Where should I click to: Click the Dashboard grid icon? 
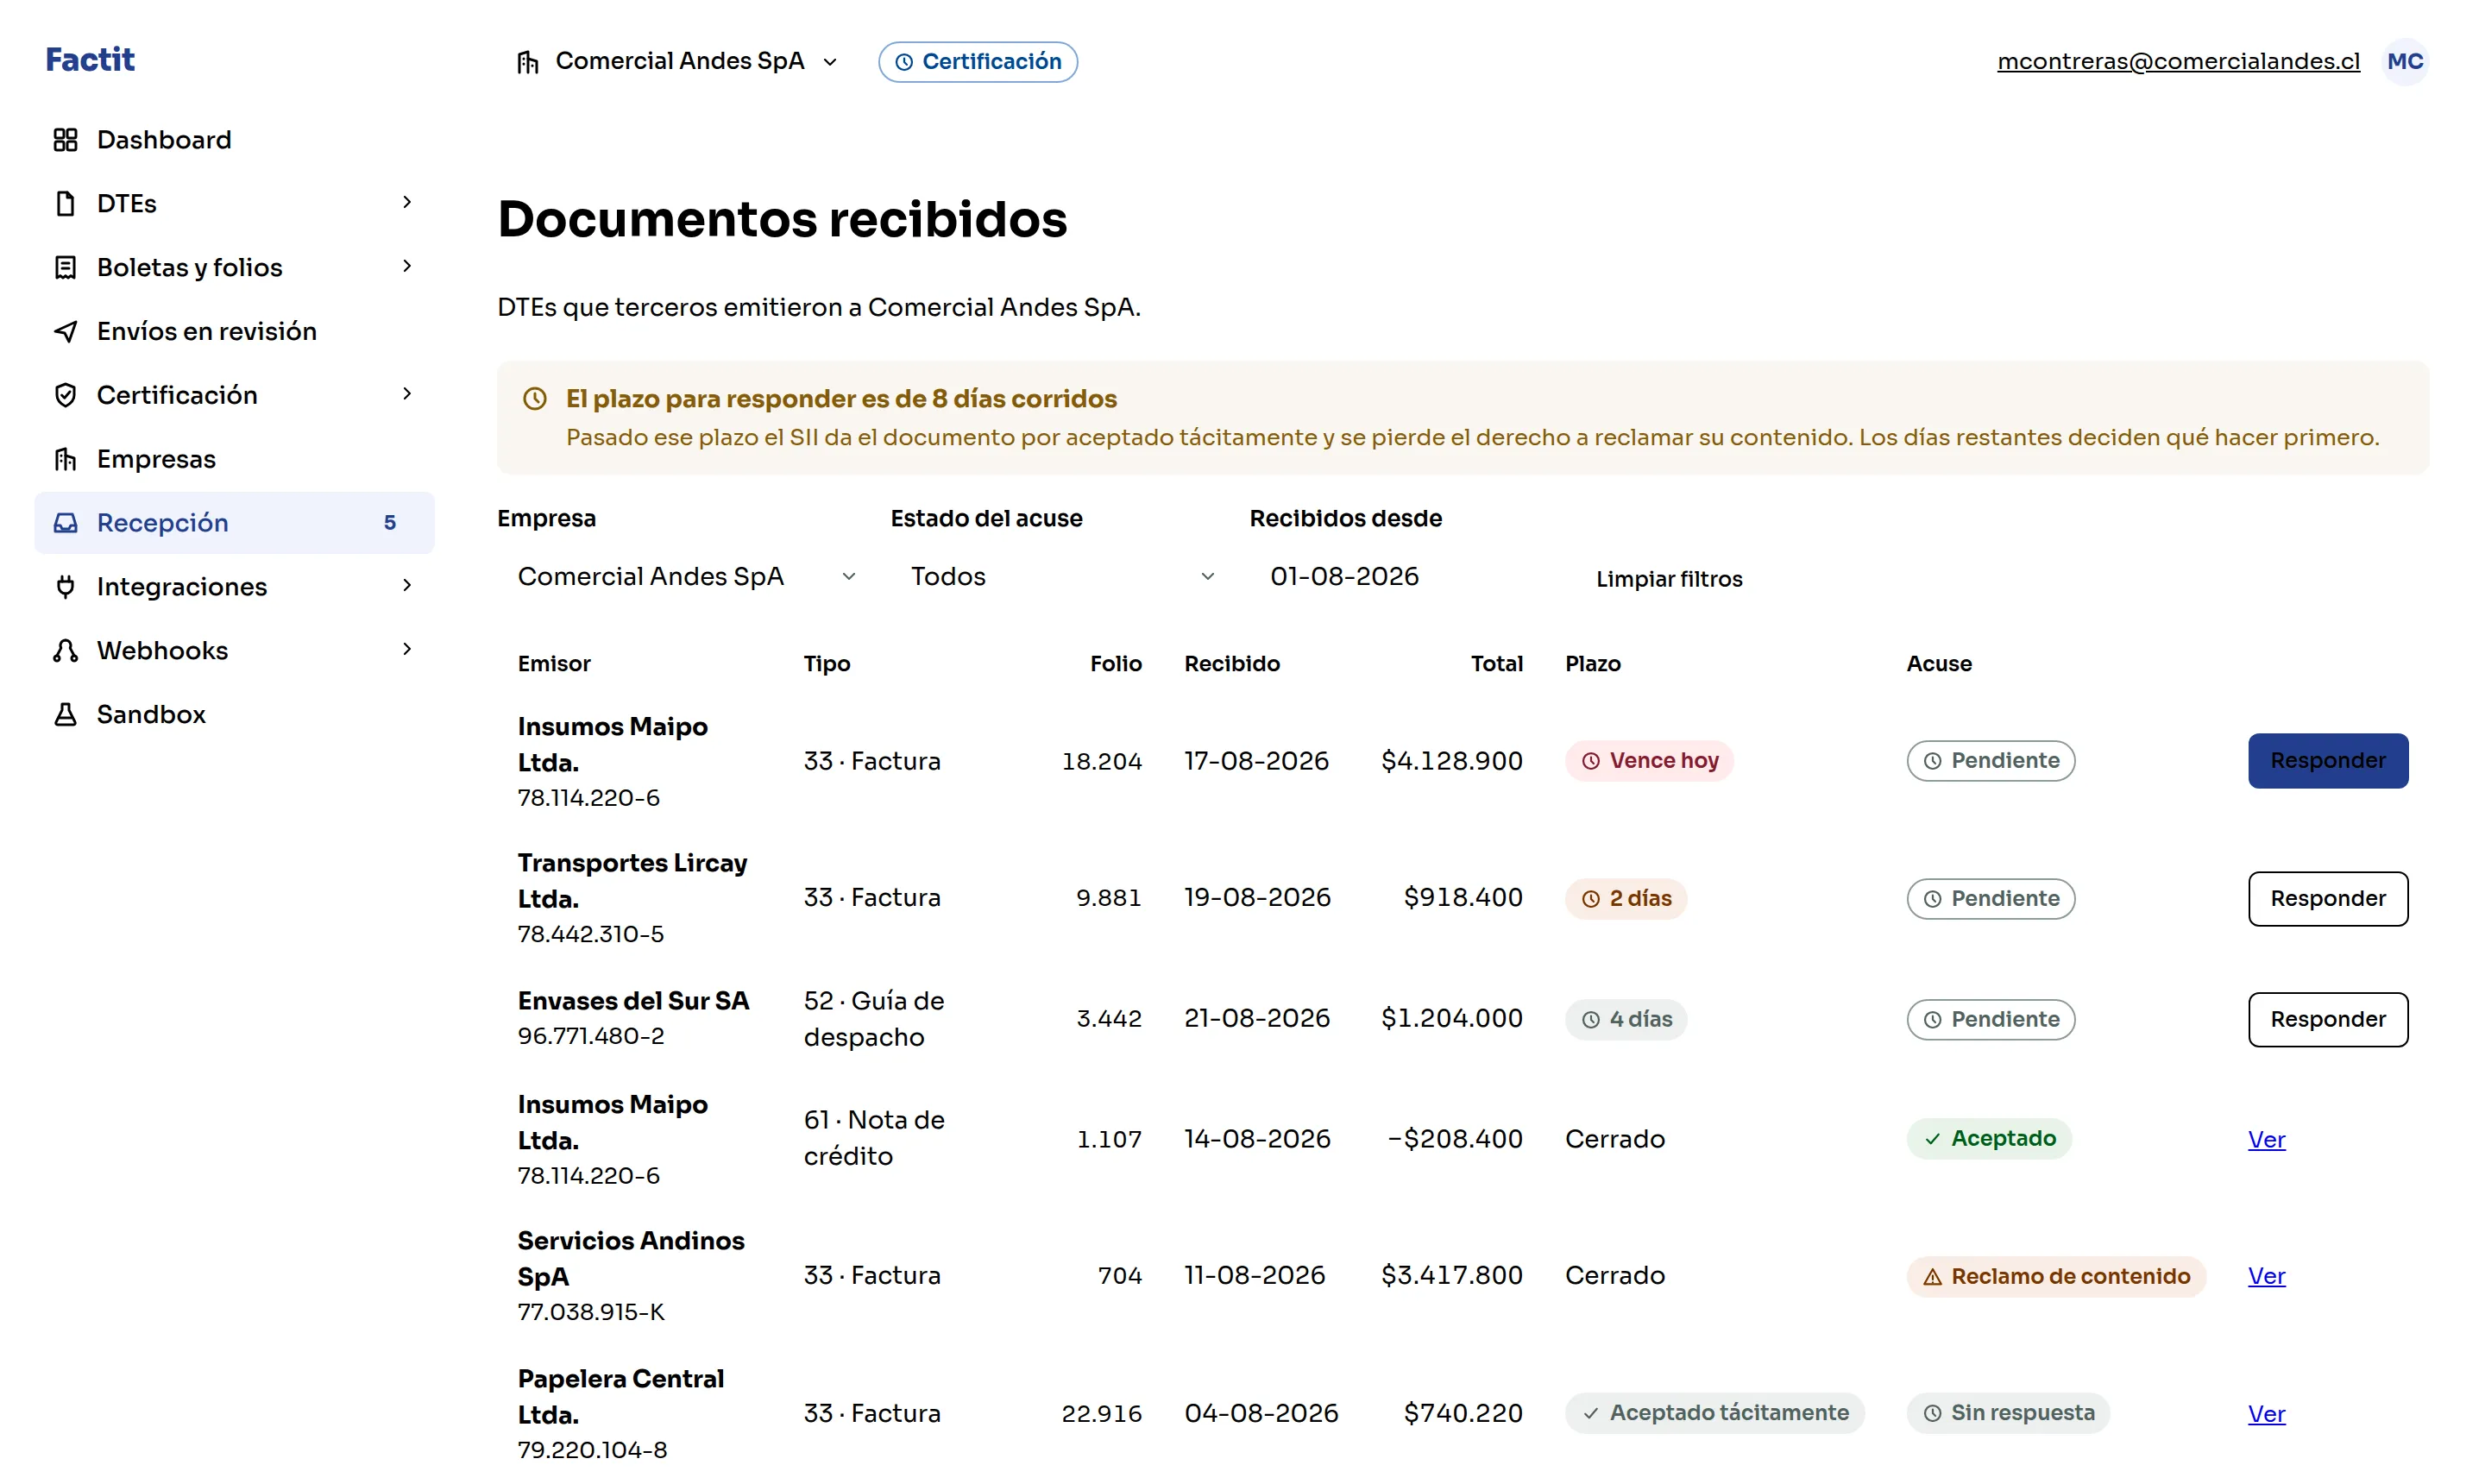[x=65, y=140]
